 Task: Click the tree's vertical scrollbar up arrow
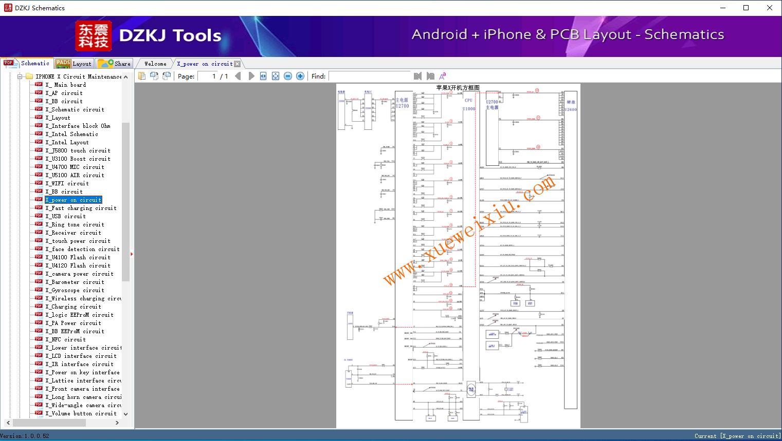tap(125, 76)
